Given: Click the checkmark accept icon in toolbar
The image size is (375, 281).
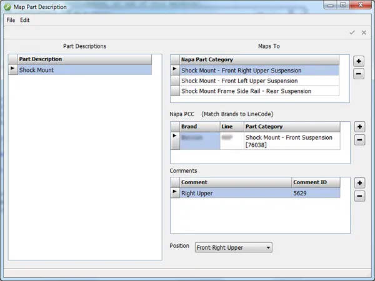Looking at the screenshot, I should [352, 32].
